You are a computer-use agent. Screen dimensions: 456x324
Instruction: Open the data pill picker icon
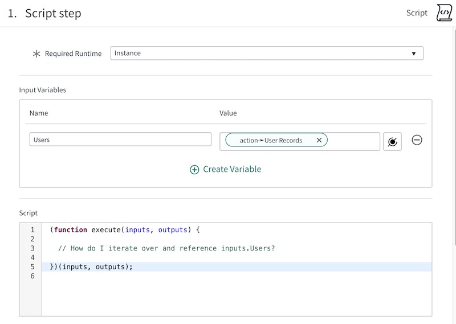pyautogui.click(x=392, y=142)
